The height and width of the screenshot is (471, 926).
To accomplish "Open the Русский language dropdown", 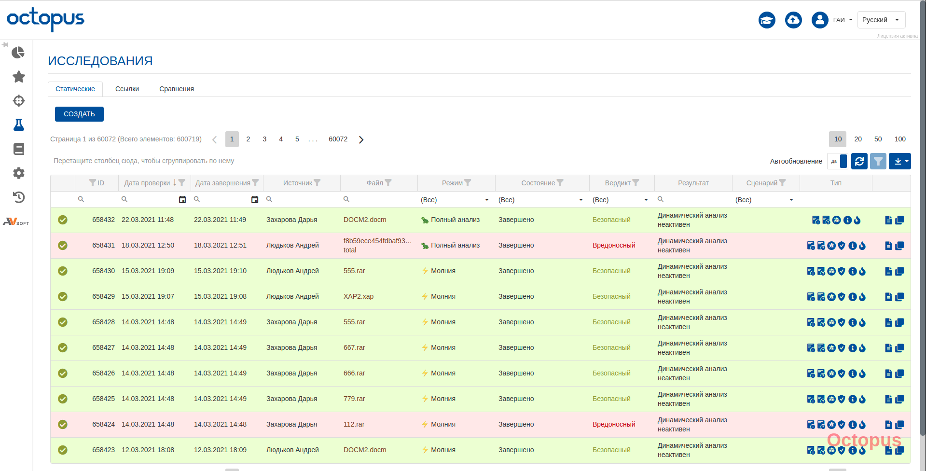I will (x=881, y=20).
